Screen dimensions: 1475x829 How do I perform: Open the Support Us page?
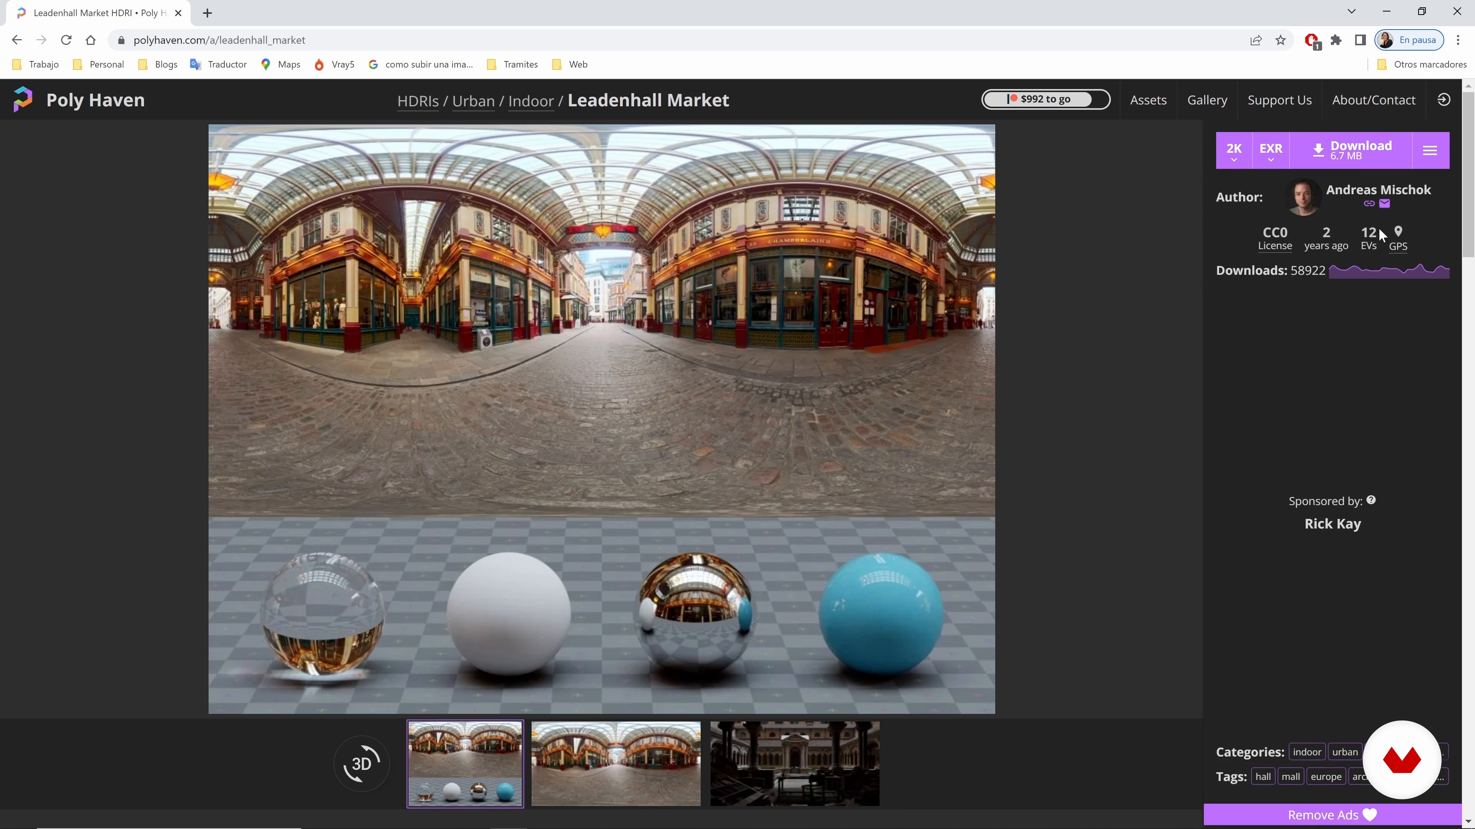(1279, 100)
